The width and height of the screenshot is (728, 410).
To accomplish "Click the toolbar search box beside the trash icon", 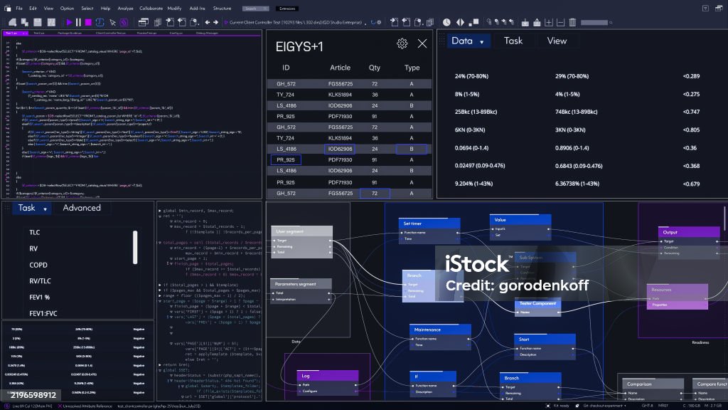I will click(596, 22).
